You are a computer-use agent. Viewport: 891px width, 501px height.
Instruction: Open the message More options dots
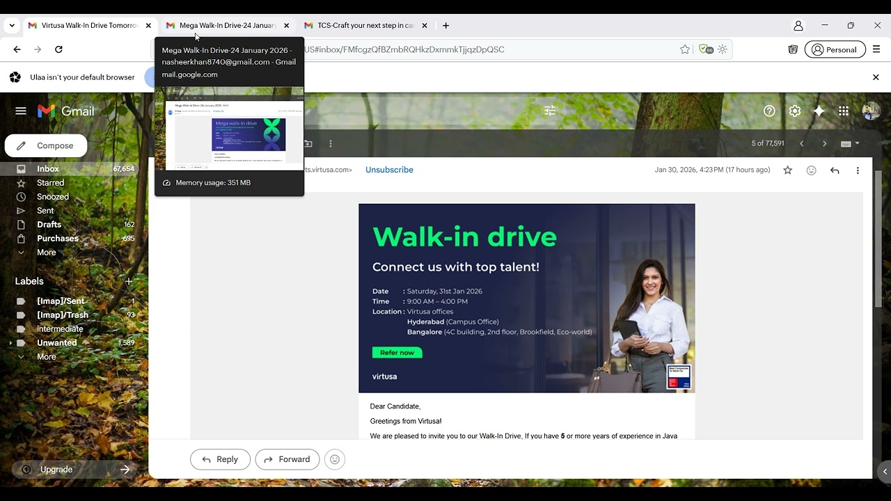click(858, 170)
